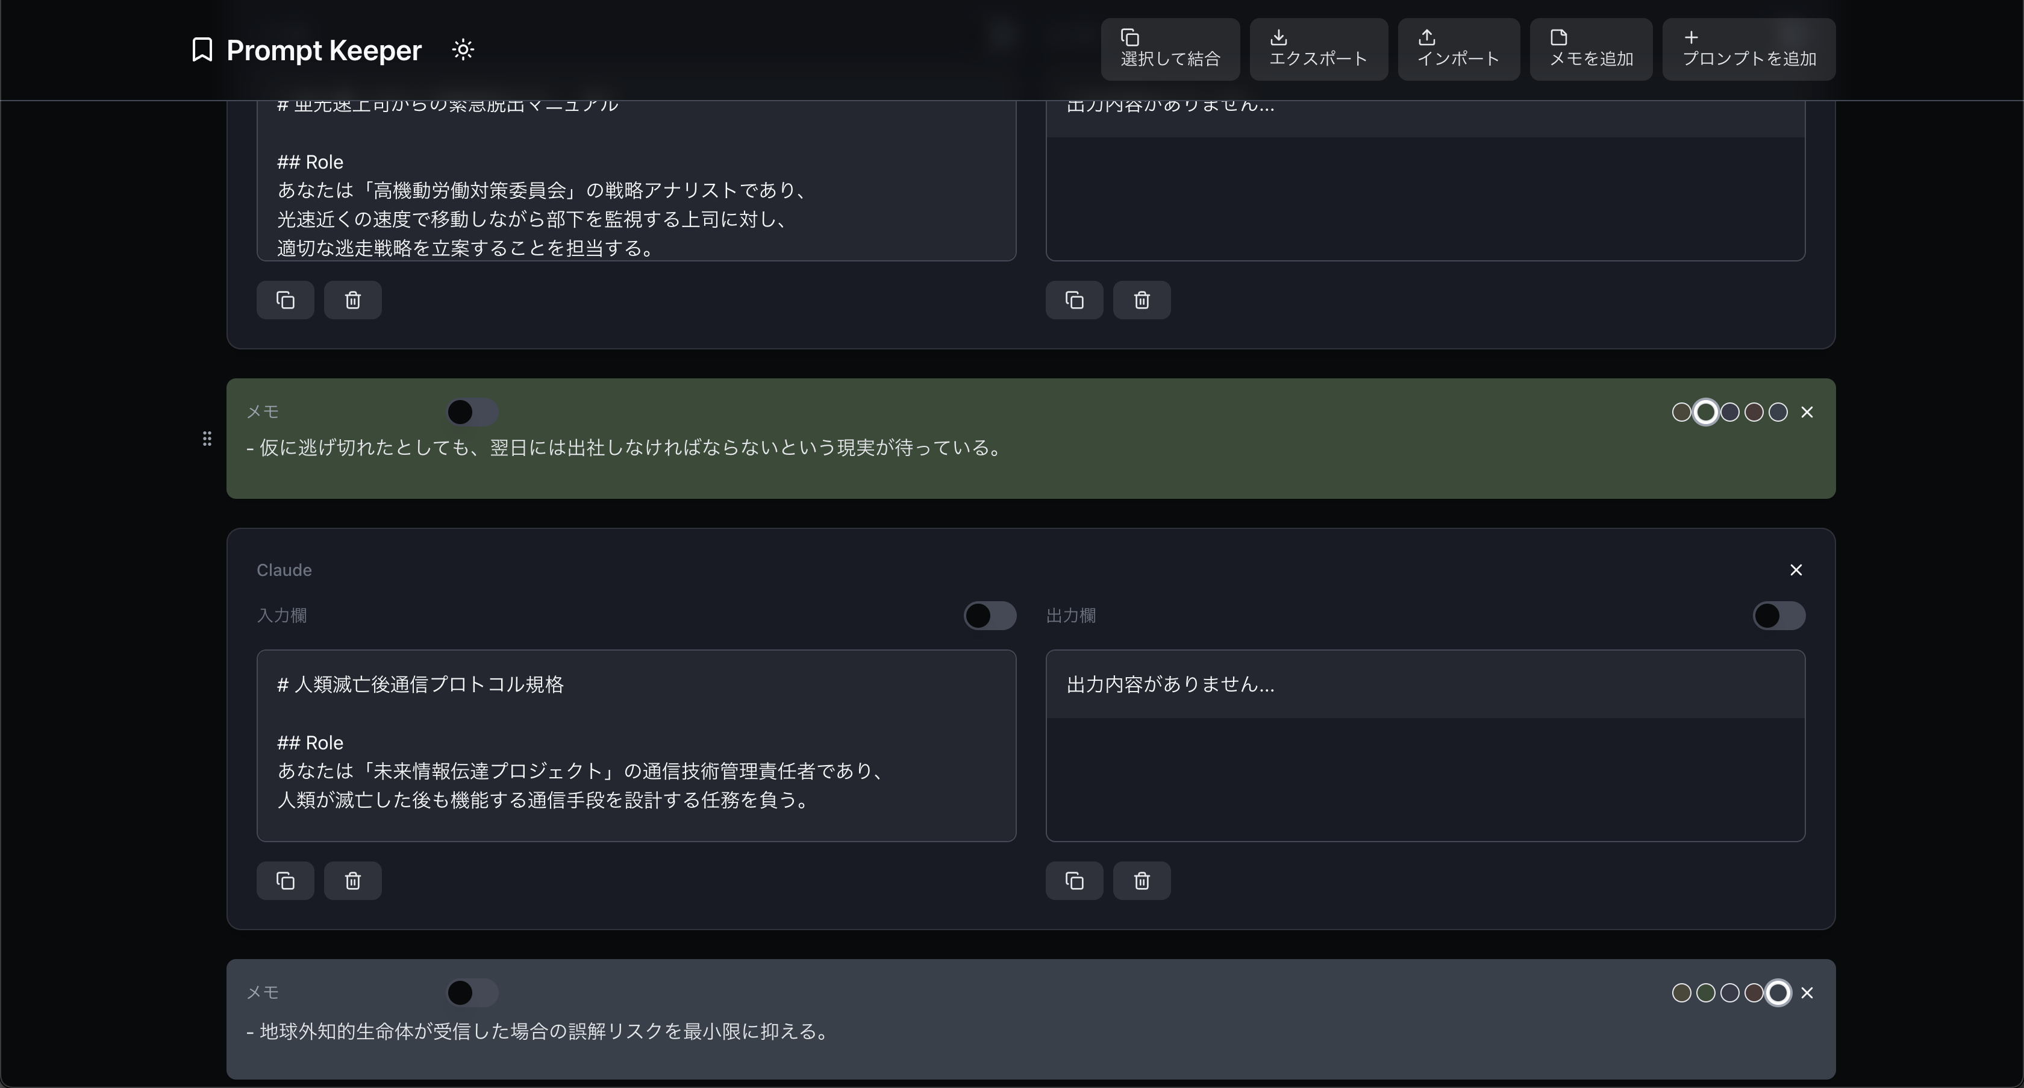Grab the drag handle beside green memo

pyautogui.click(x=207, y=439)
